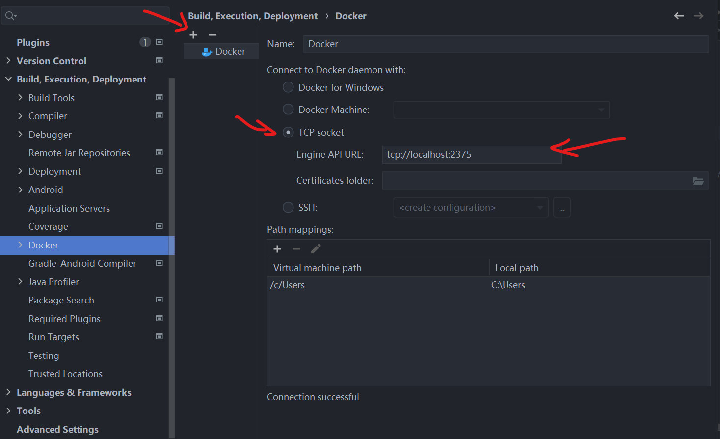Go back using the left arrow
This screenshot has width=720, height=439.
click(679, 16)
